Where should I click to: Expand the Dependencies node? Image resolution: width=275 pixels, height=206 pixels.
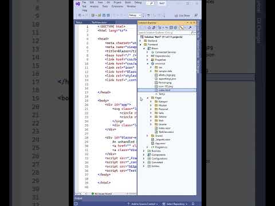click(147, 56)
